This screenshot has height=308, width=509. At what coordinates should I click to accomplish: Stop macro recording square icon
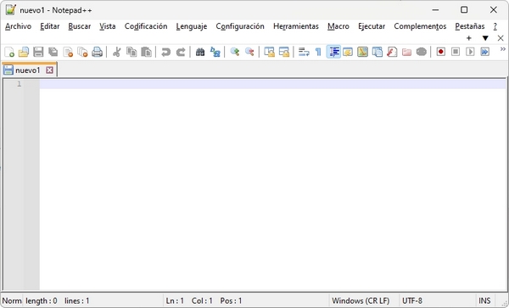[x=456, y=52]
